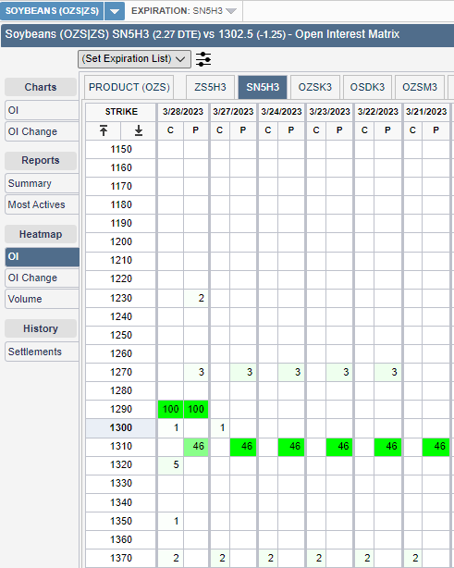Click the 3 put cell at 1270 for 3/28/2023
Screen dimensions: 454x568
coord(196,372)
